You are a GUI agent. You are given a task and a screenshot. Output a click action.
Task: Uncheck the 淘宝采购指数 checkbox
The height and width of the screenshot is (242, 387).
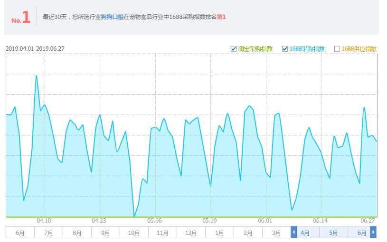pos(233,49)
